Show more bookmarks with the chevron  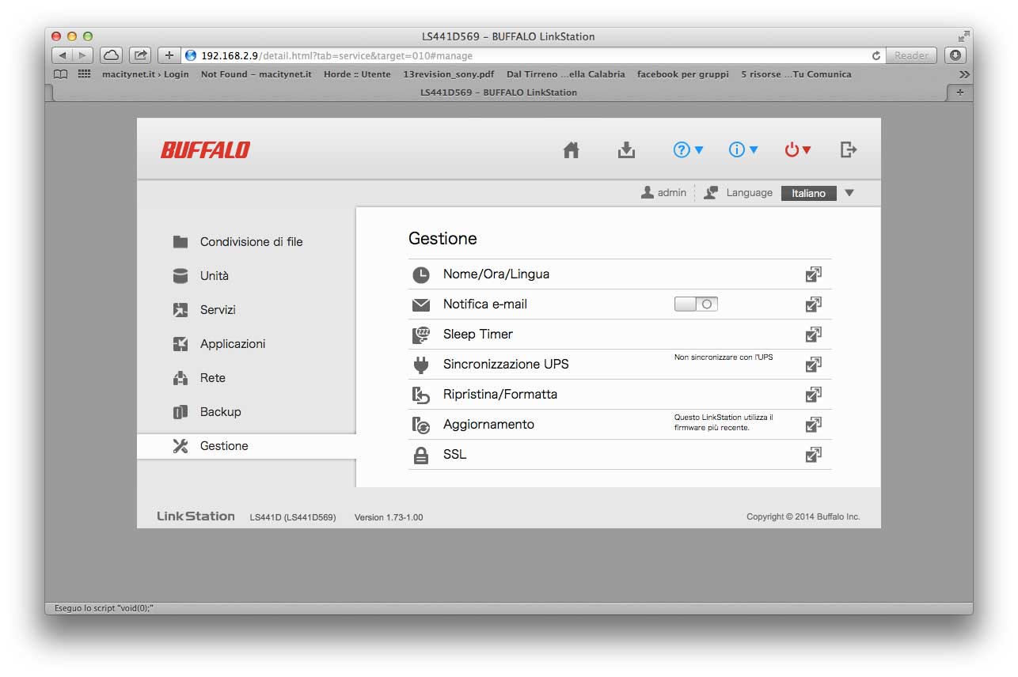point(963,74)
